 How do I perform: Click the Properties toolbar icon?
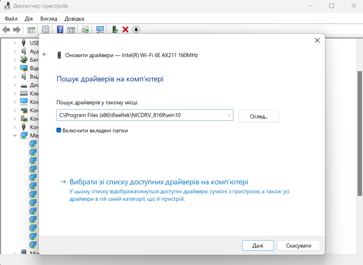coord(46,30)
